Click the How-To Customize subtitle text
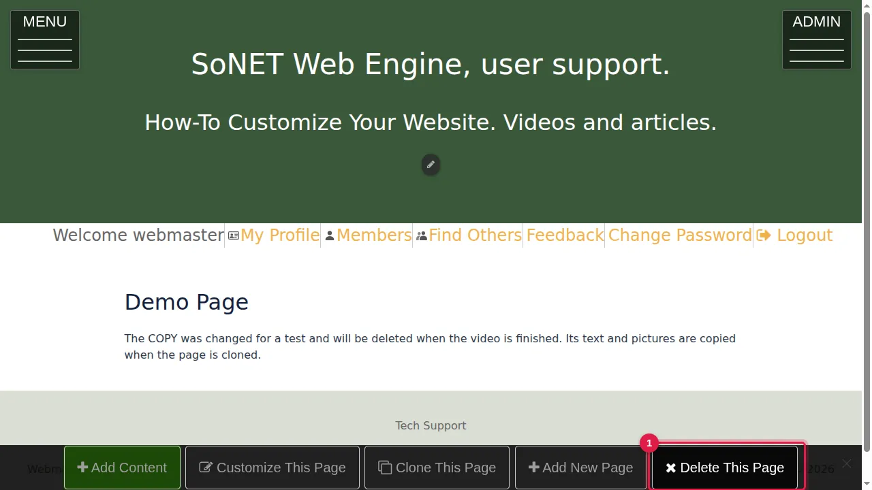 [x=431, y=122]
